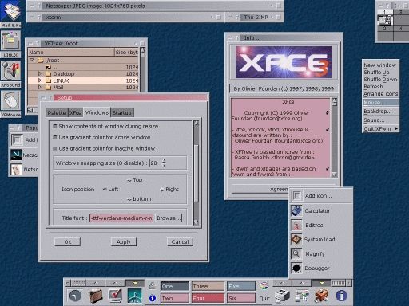Image resolution: width=409 pixels, height=306 pixels.
Task: Open the Debugger bug icon
Action: point(296,268)
